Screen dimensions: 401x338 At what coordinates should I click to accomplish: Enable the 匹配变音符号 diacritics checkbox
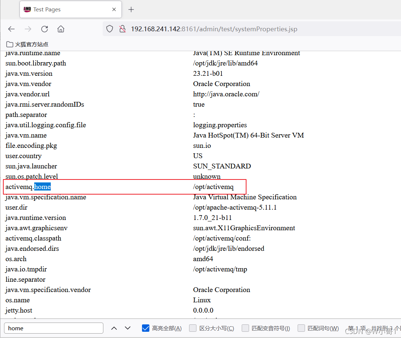(x=245, y=328)
